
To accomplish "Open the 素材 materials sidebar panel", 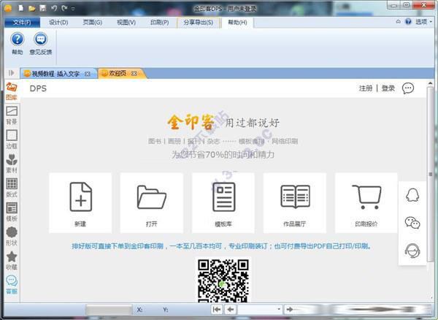I will point(12,164).
